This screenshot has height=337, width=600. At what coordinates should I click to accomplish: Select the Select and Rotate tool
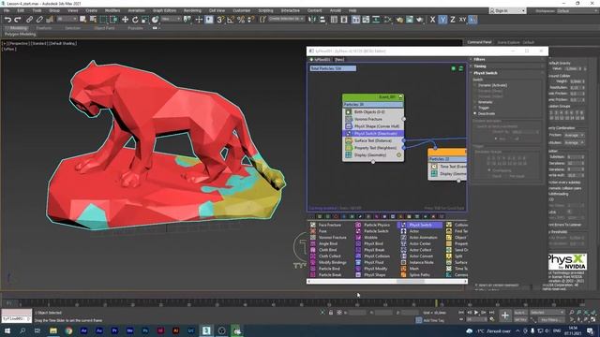135,19
